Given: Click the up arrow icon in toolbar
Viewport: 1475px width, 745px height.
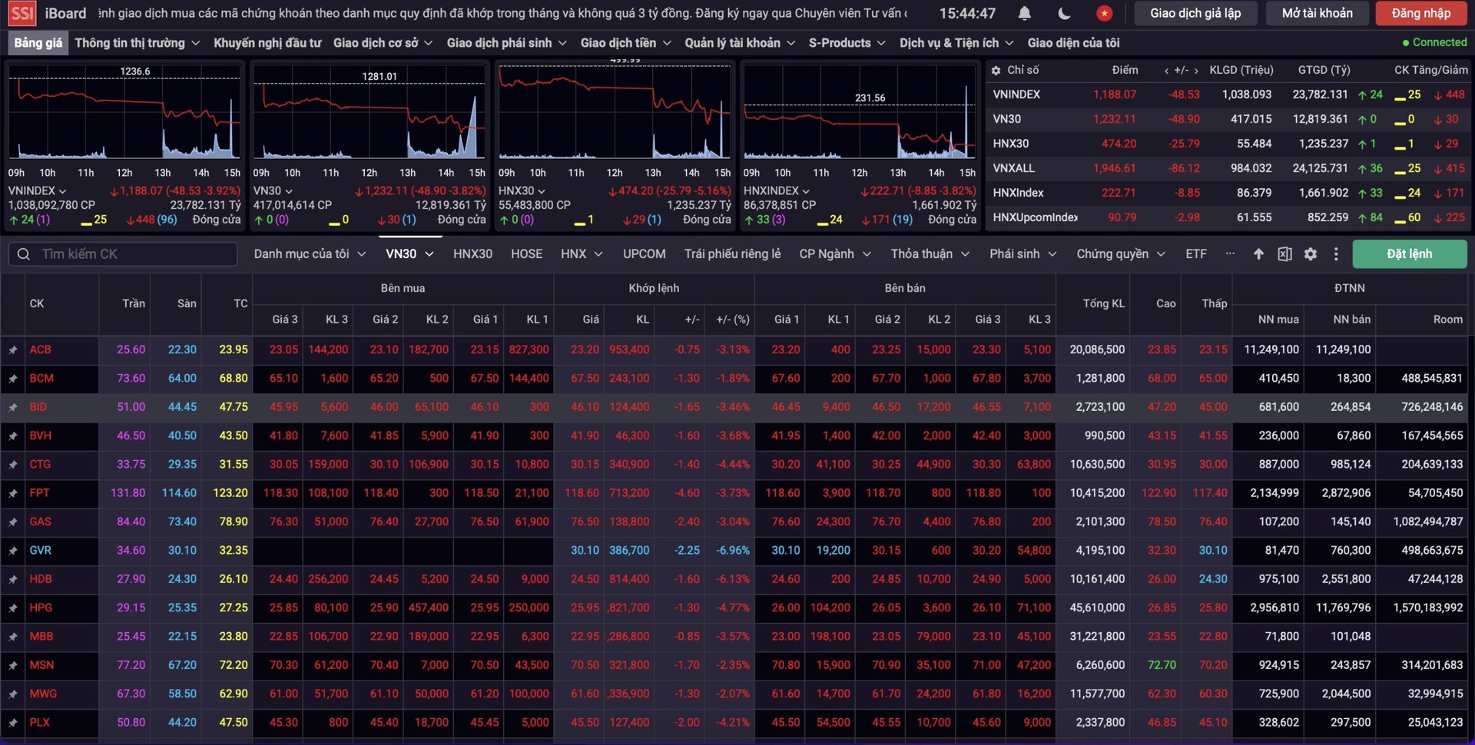Looking at the screenshot, I should click(1258, 254).
